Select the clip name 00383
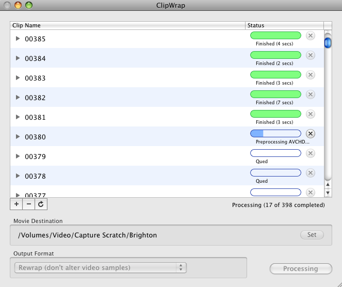The image size is (342, 287). (35, 78)
